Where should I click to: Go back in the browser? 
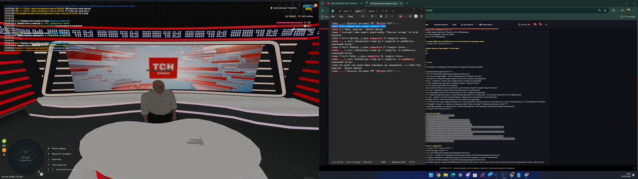point(322,10)
